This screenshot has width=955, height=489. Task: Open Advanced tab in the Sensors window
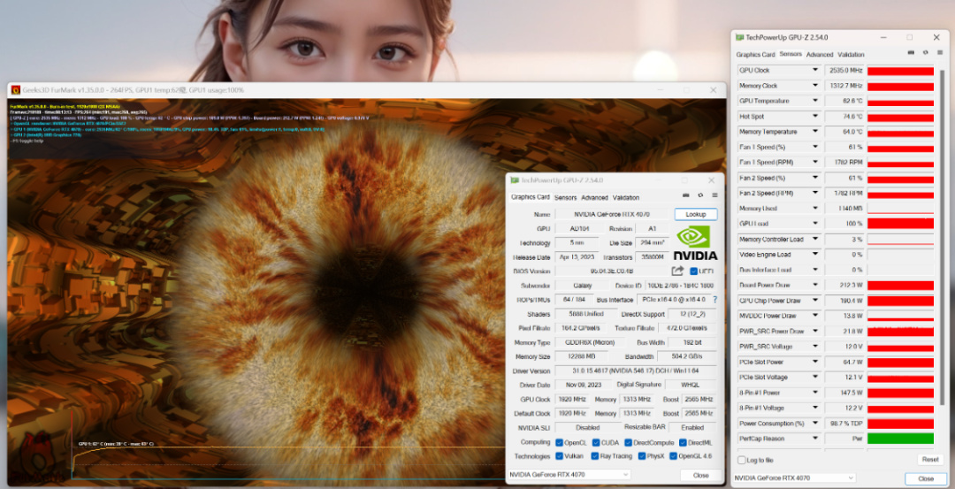point(820,54)
